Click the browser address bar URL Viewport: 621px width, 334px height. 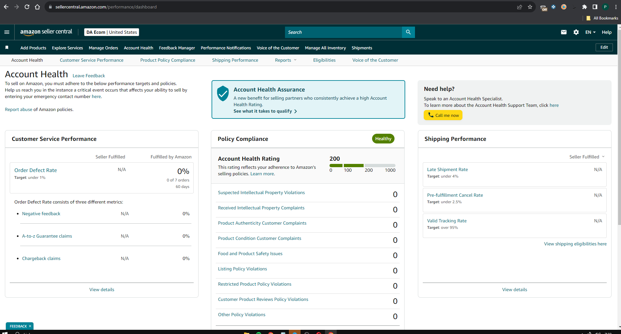coord(106,7)
